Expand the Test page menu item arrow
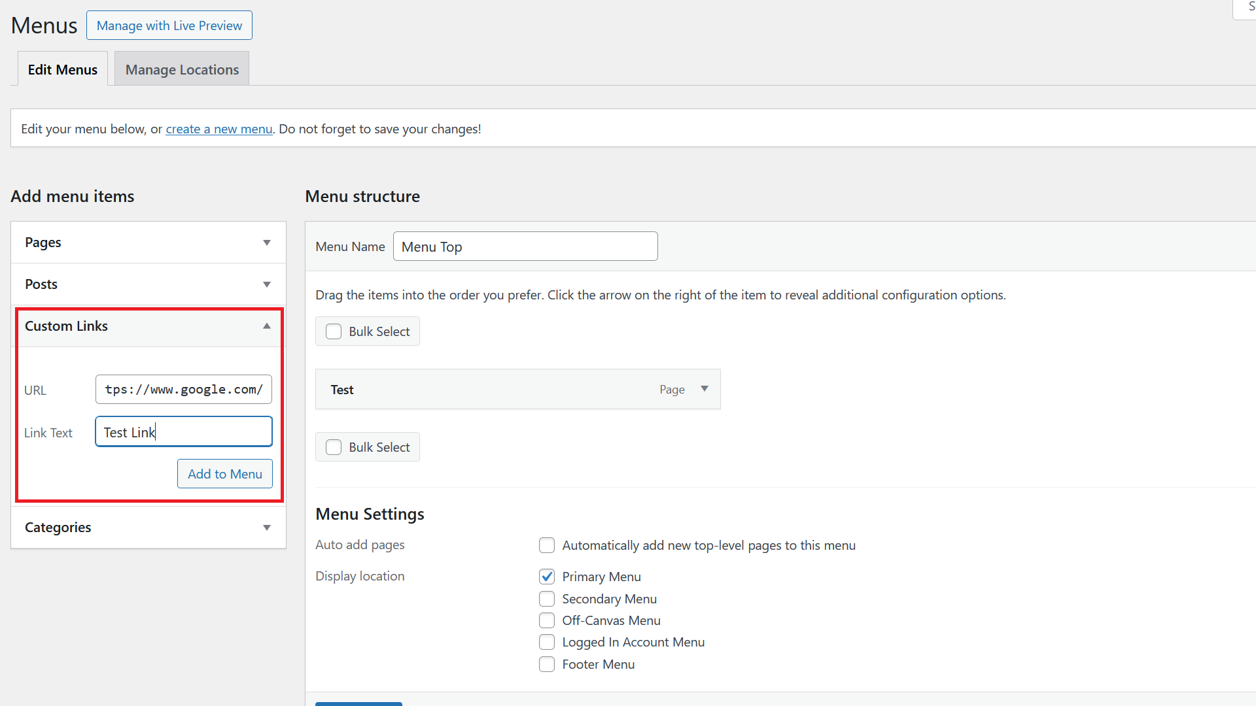The width and height of the screenshot is (1256, 706). (705, 389)
